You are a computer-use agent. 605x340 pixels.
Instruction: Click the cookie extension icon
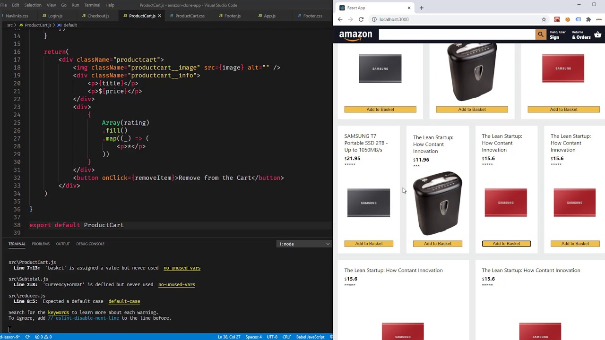(567, 19)
